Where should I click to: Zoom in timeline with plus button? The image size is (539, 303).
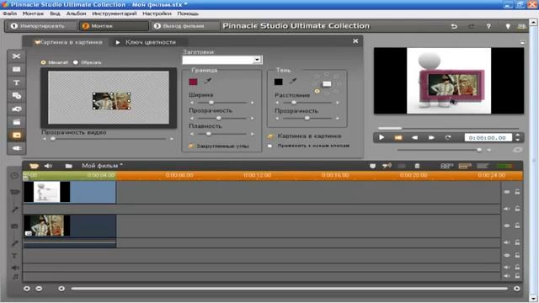tap(27, 289)
